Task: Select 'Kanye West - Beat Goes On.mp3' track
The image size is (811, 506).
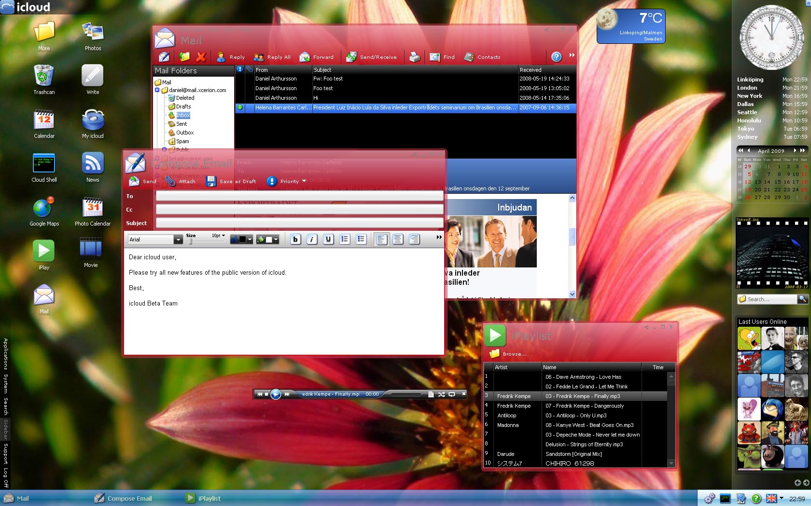Action: (575, 425)
